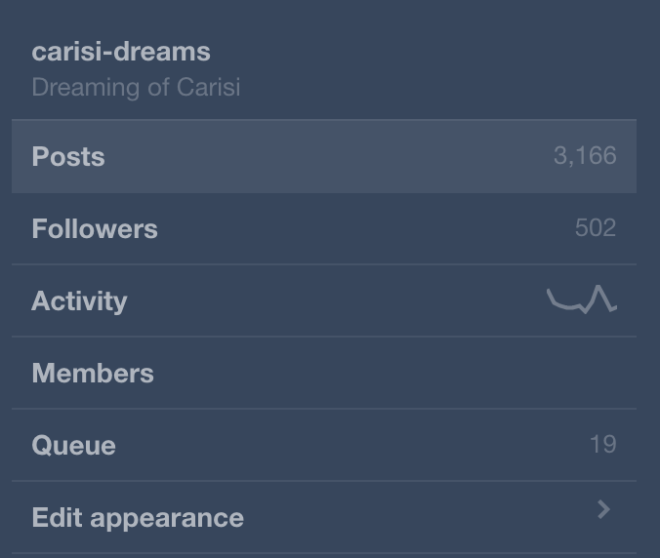View the recent activity chart thumbnail

click(582, 299)
